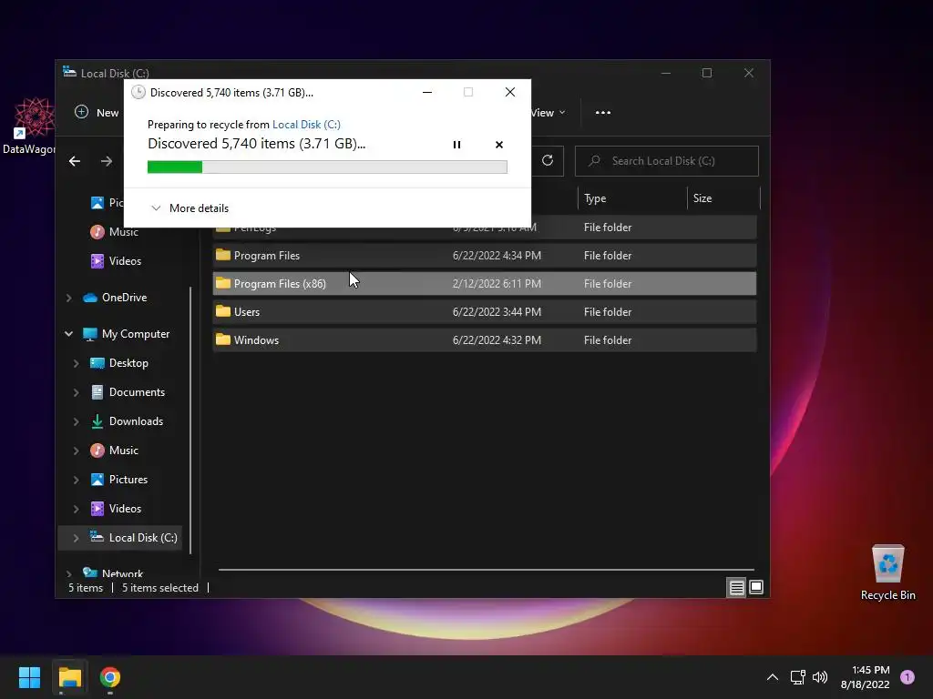Click the Program Files (x86) folder icon
Screen dimensions: 933x699
point(223,283)
